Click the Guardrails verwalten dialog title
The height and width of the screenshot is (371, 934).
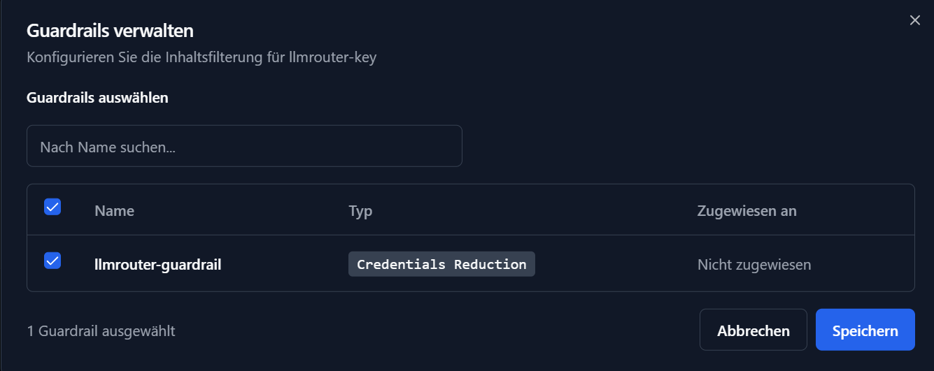pyautogui.click(x=110, y=31)
